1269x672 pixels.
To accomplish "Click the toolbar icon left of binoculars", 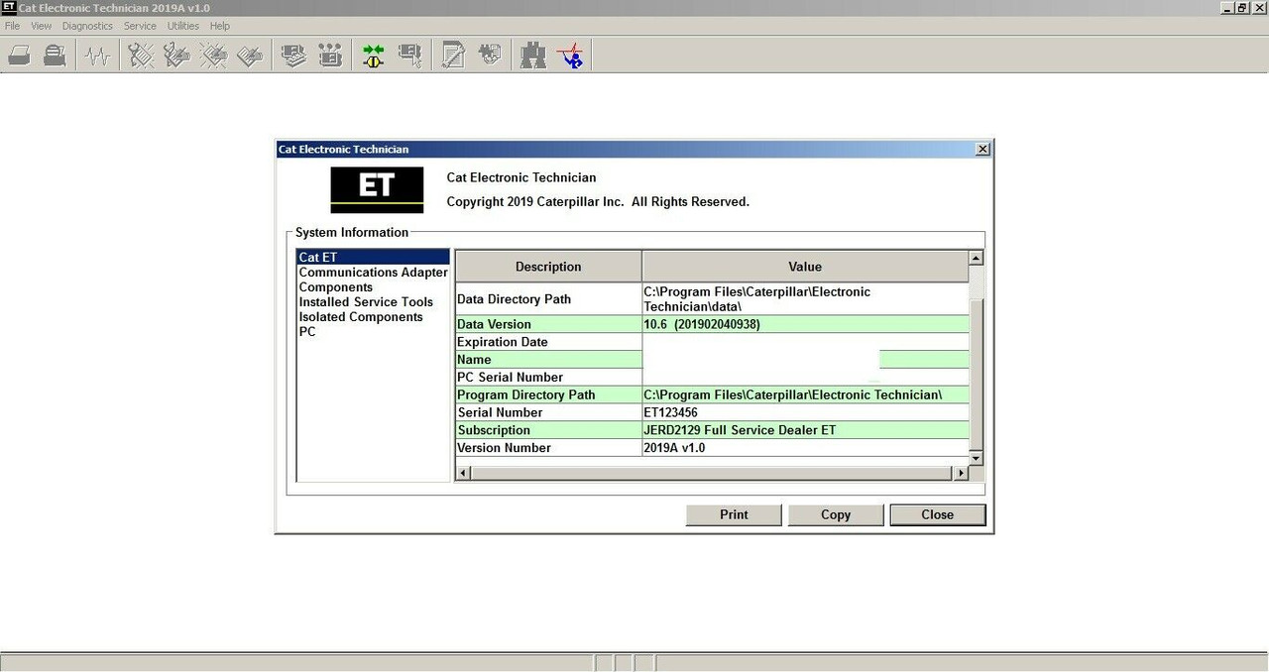I will [490, 56].
